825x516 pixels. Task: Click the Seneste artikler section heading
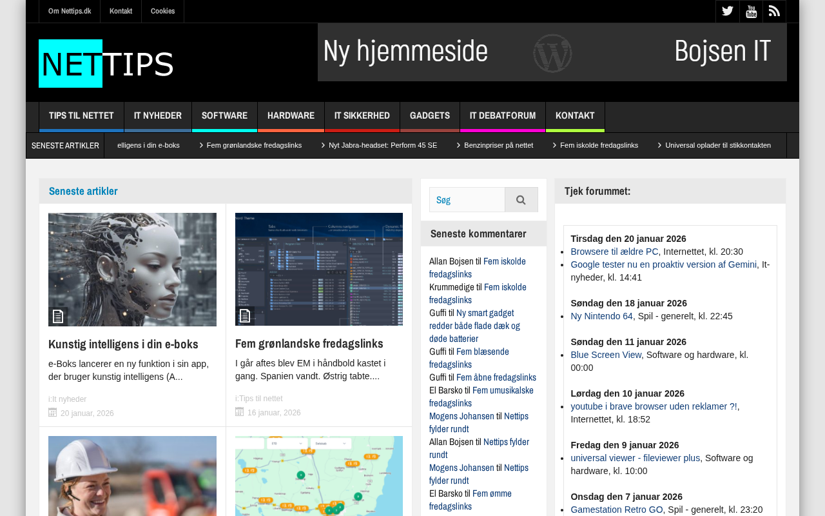83,191
